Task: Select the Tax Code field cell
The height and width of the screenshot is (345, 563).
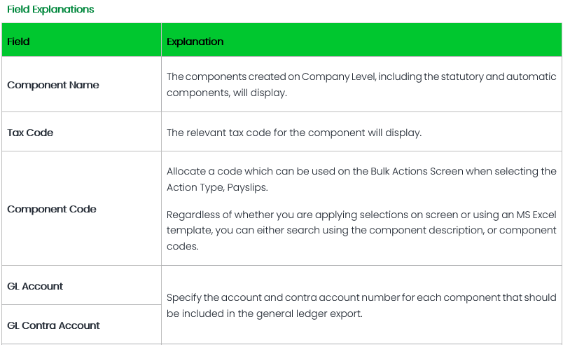Action: (30, 133)
